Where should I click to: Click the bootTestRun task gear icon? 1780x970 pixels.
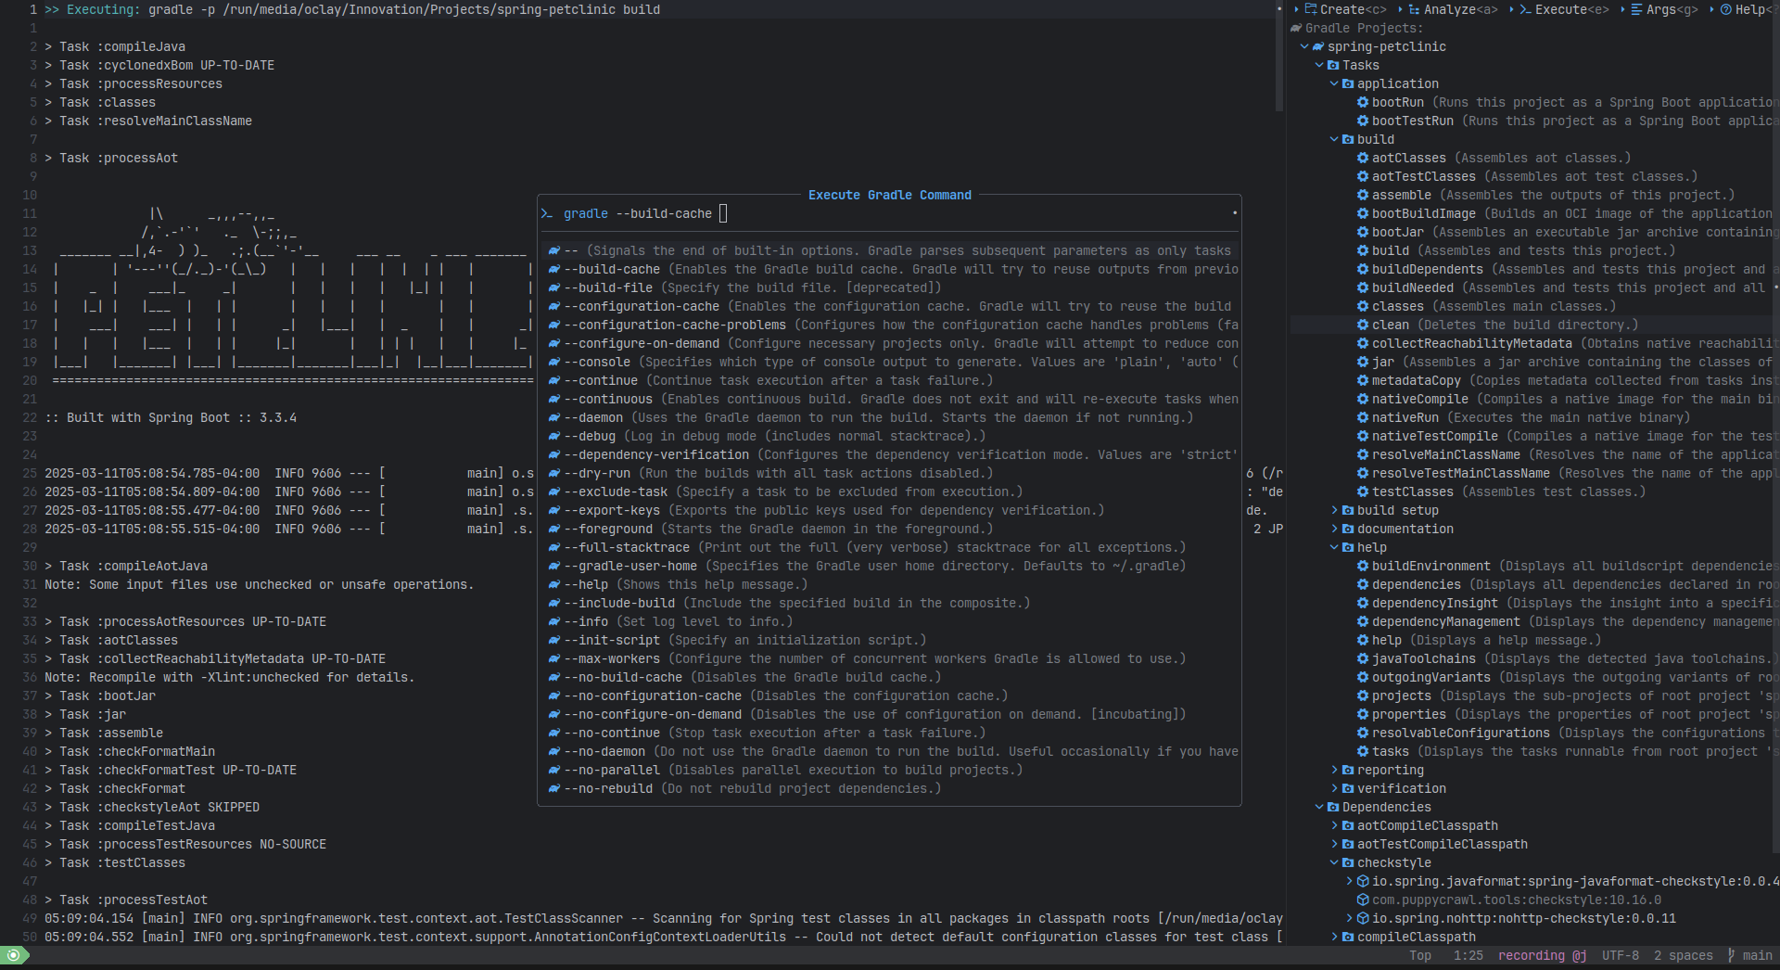pos(1363,121)
